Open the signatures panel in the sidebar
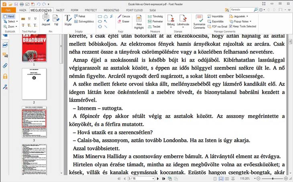The width and height of the screenshot is (293, 182). [x=5, y=87]
